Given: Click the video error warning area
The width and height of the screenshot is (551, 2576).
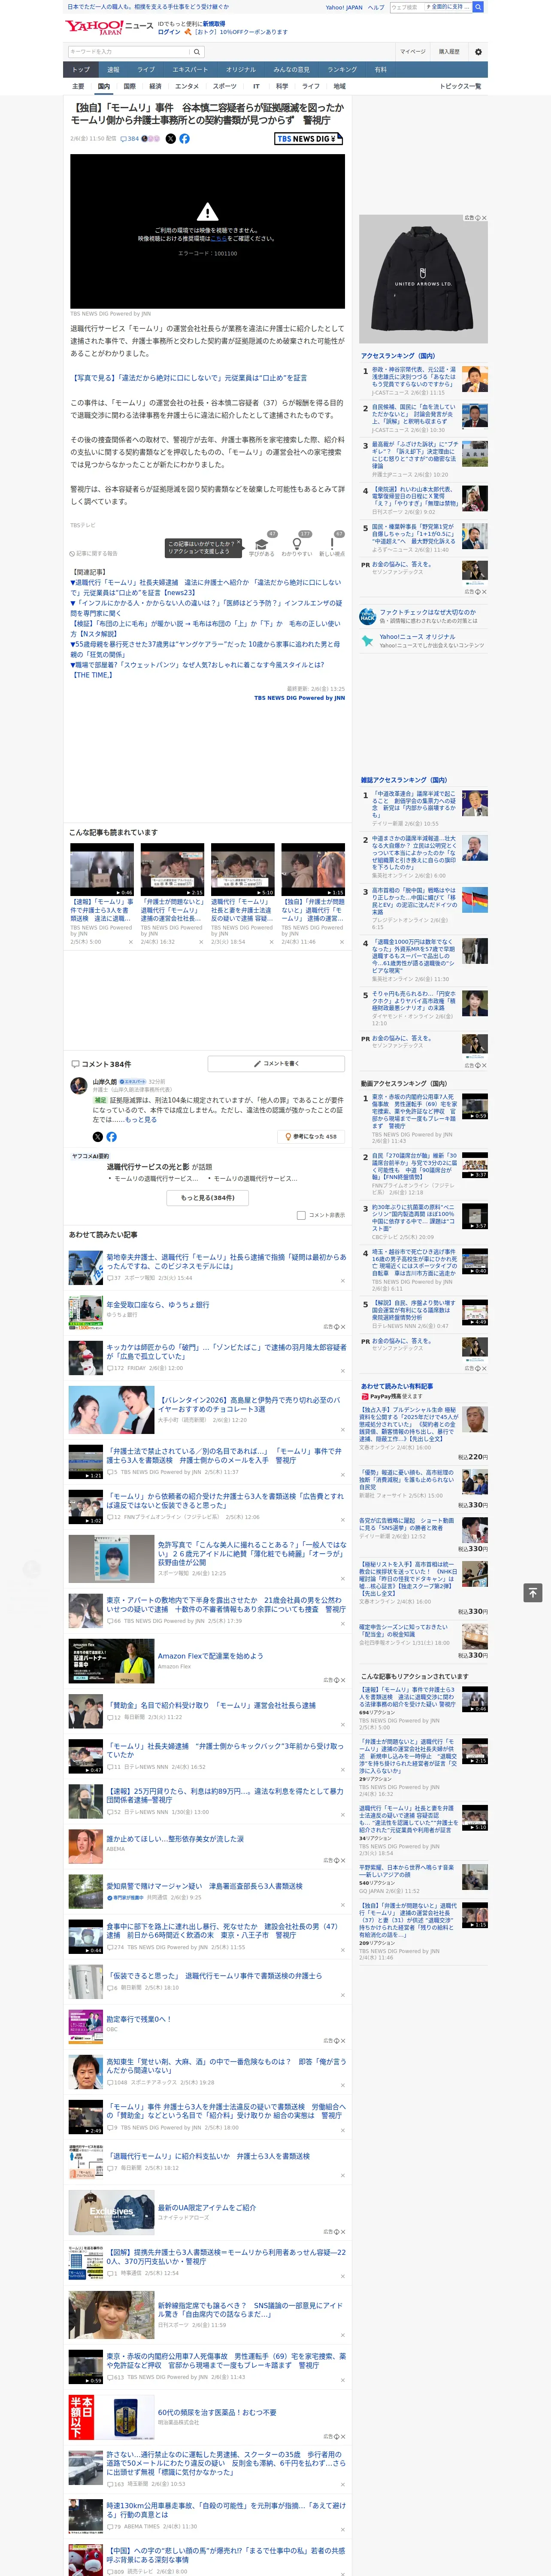Looking at the screenshot, I should click(x=207, y=231).
